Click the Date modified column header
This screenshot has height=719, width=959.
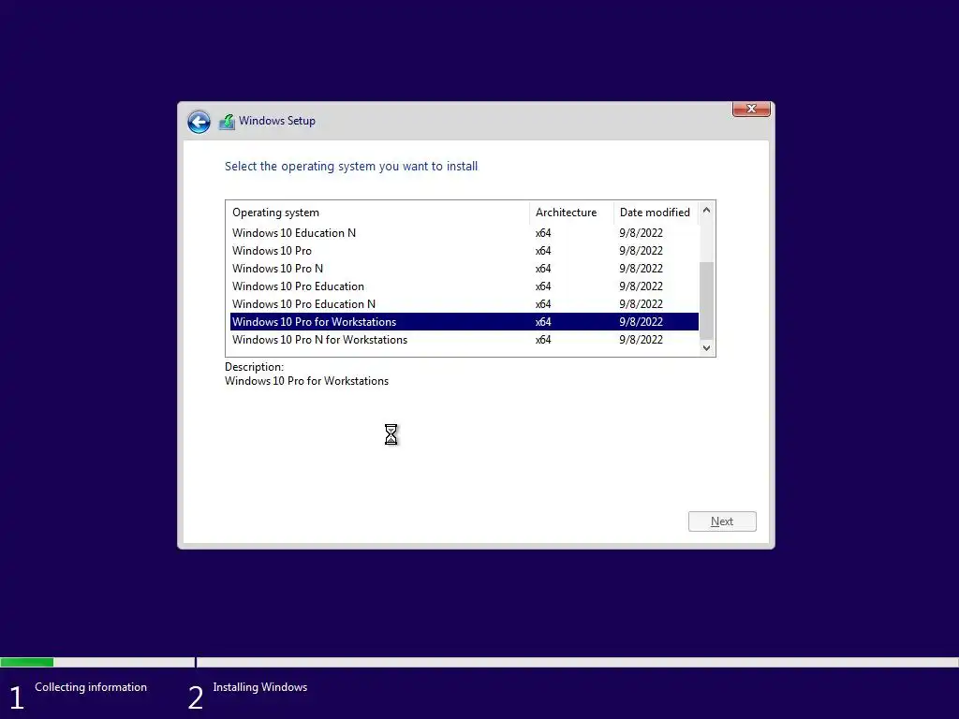(657, 213)
